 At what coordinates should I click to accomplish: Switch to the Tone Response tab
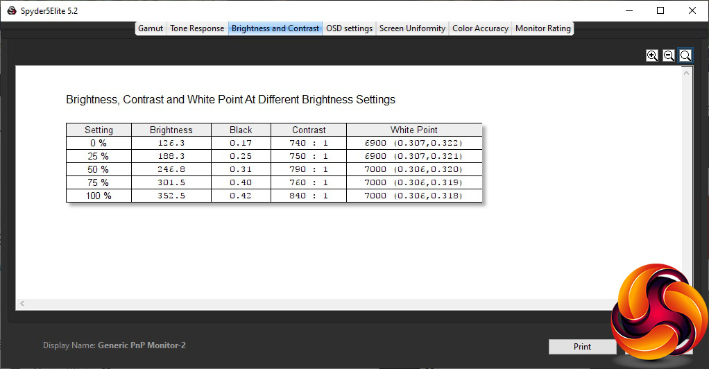tap(197, 28)
